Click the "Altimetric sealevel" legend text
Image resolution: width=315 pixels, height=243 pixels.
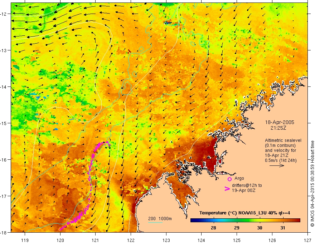pyautogui.click(x=283, y=140)
